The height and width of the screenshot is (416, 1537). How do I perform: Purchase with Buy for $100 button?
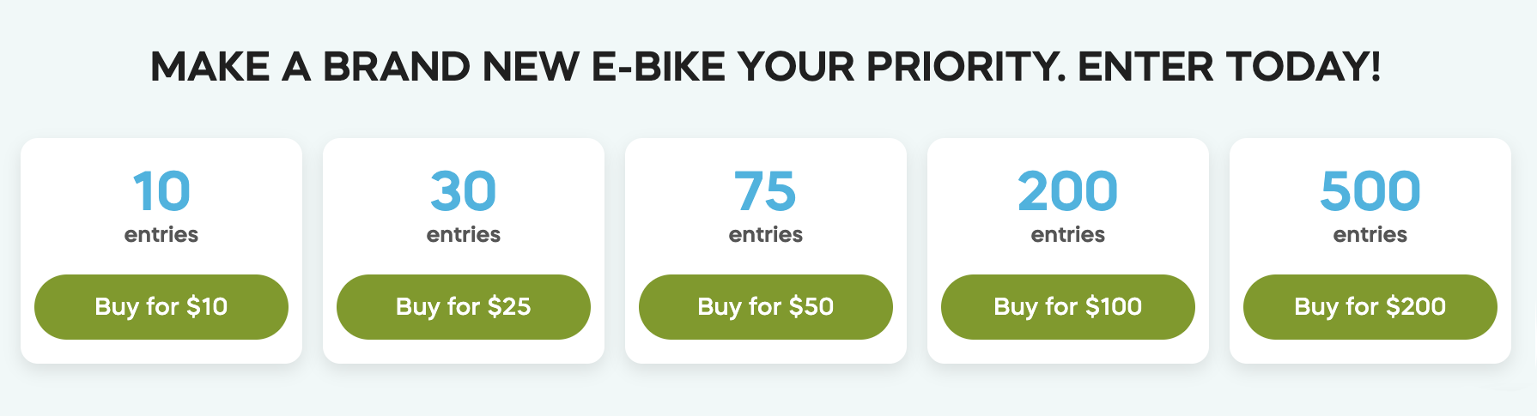tap(1068, 307)
